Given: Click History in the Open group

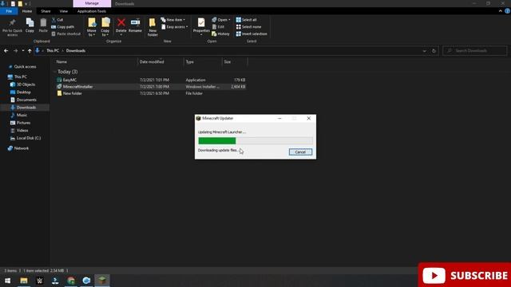Looking at the screenshot, I should point(220,33).
